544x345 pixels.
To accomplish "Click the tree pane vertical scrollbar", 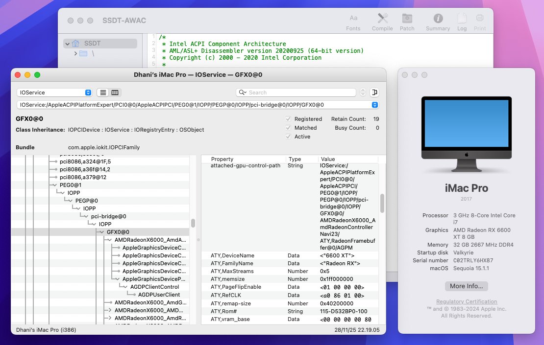I will click(x=193, y=223).
